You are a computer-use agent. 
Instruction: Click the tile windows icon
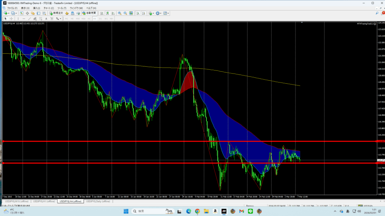point(131,13)
